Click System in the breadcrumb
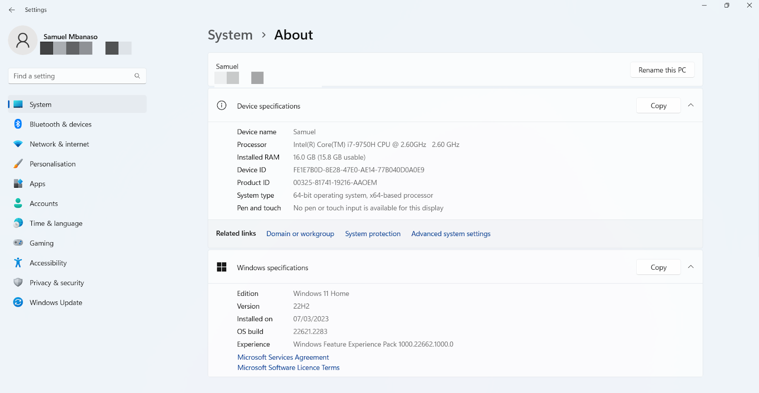This screenshot has height=393, width=759. pyautogui.click(x=230, y=35)
